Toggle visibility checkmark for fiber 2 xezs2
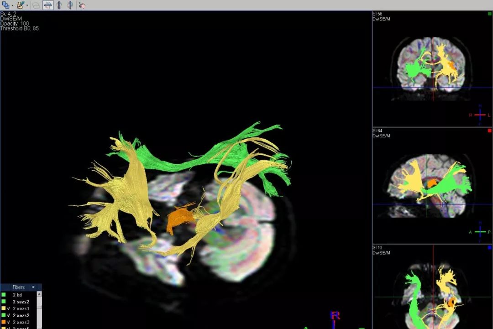Image resolution: width=493 pixels, height=329 pixels. 9,315
